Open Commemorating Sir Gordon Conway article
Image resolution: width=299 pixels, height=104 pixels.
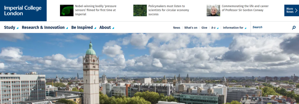245,8
